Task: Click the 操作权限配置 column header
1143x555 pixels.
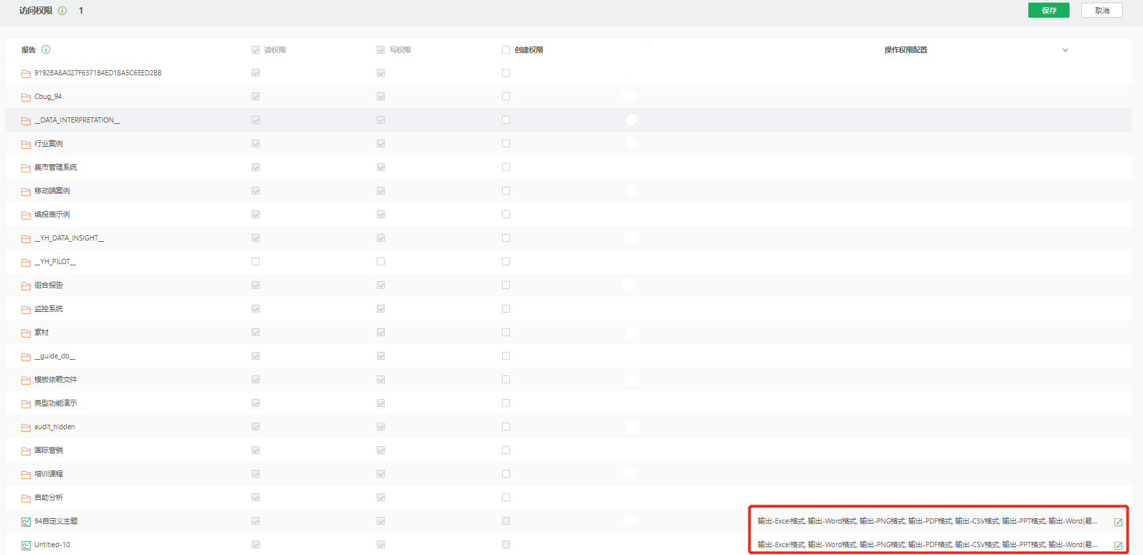Action: point(905,50)
